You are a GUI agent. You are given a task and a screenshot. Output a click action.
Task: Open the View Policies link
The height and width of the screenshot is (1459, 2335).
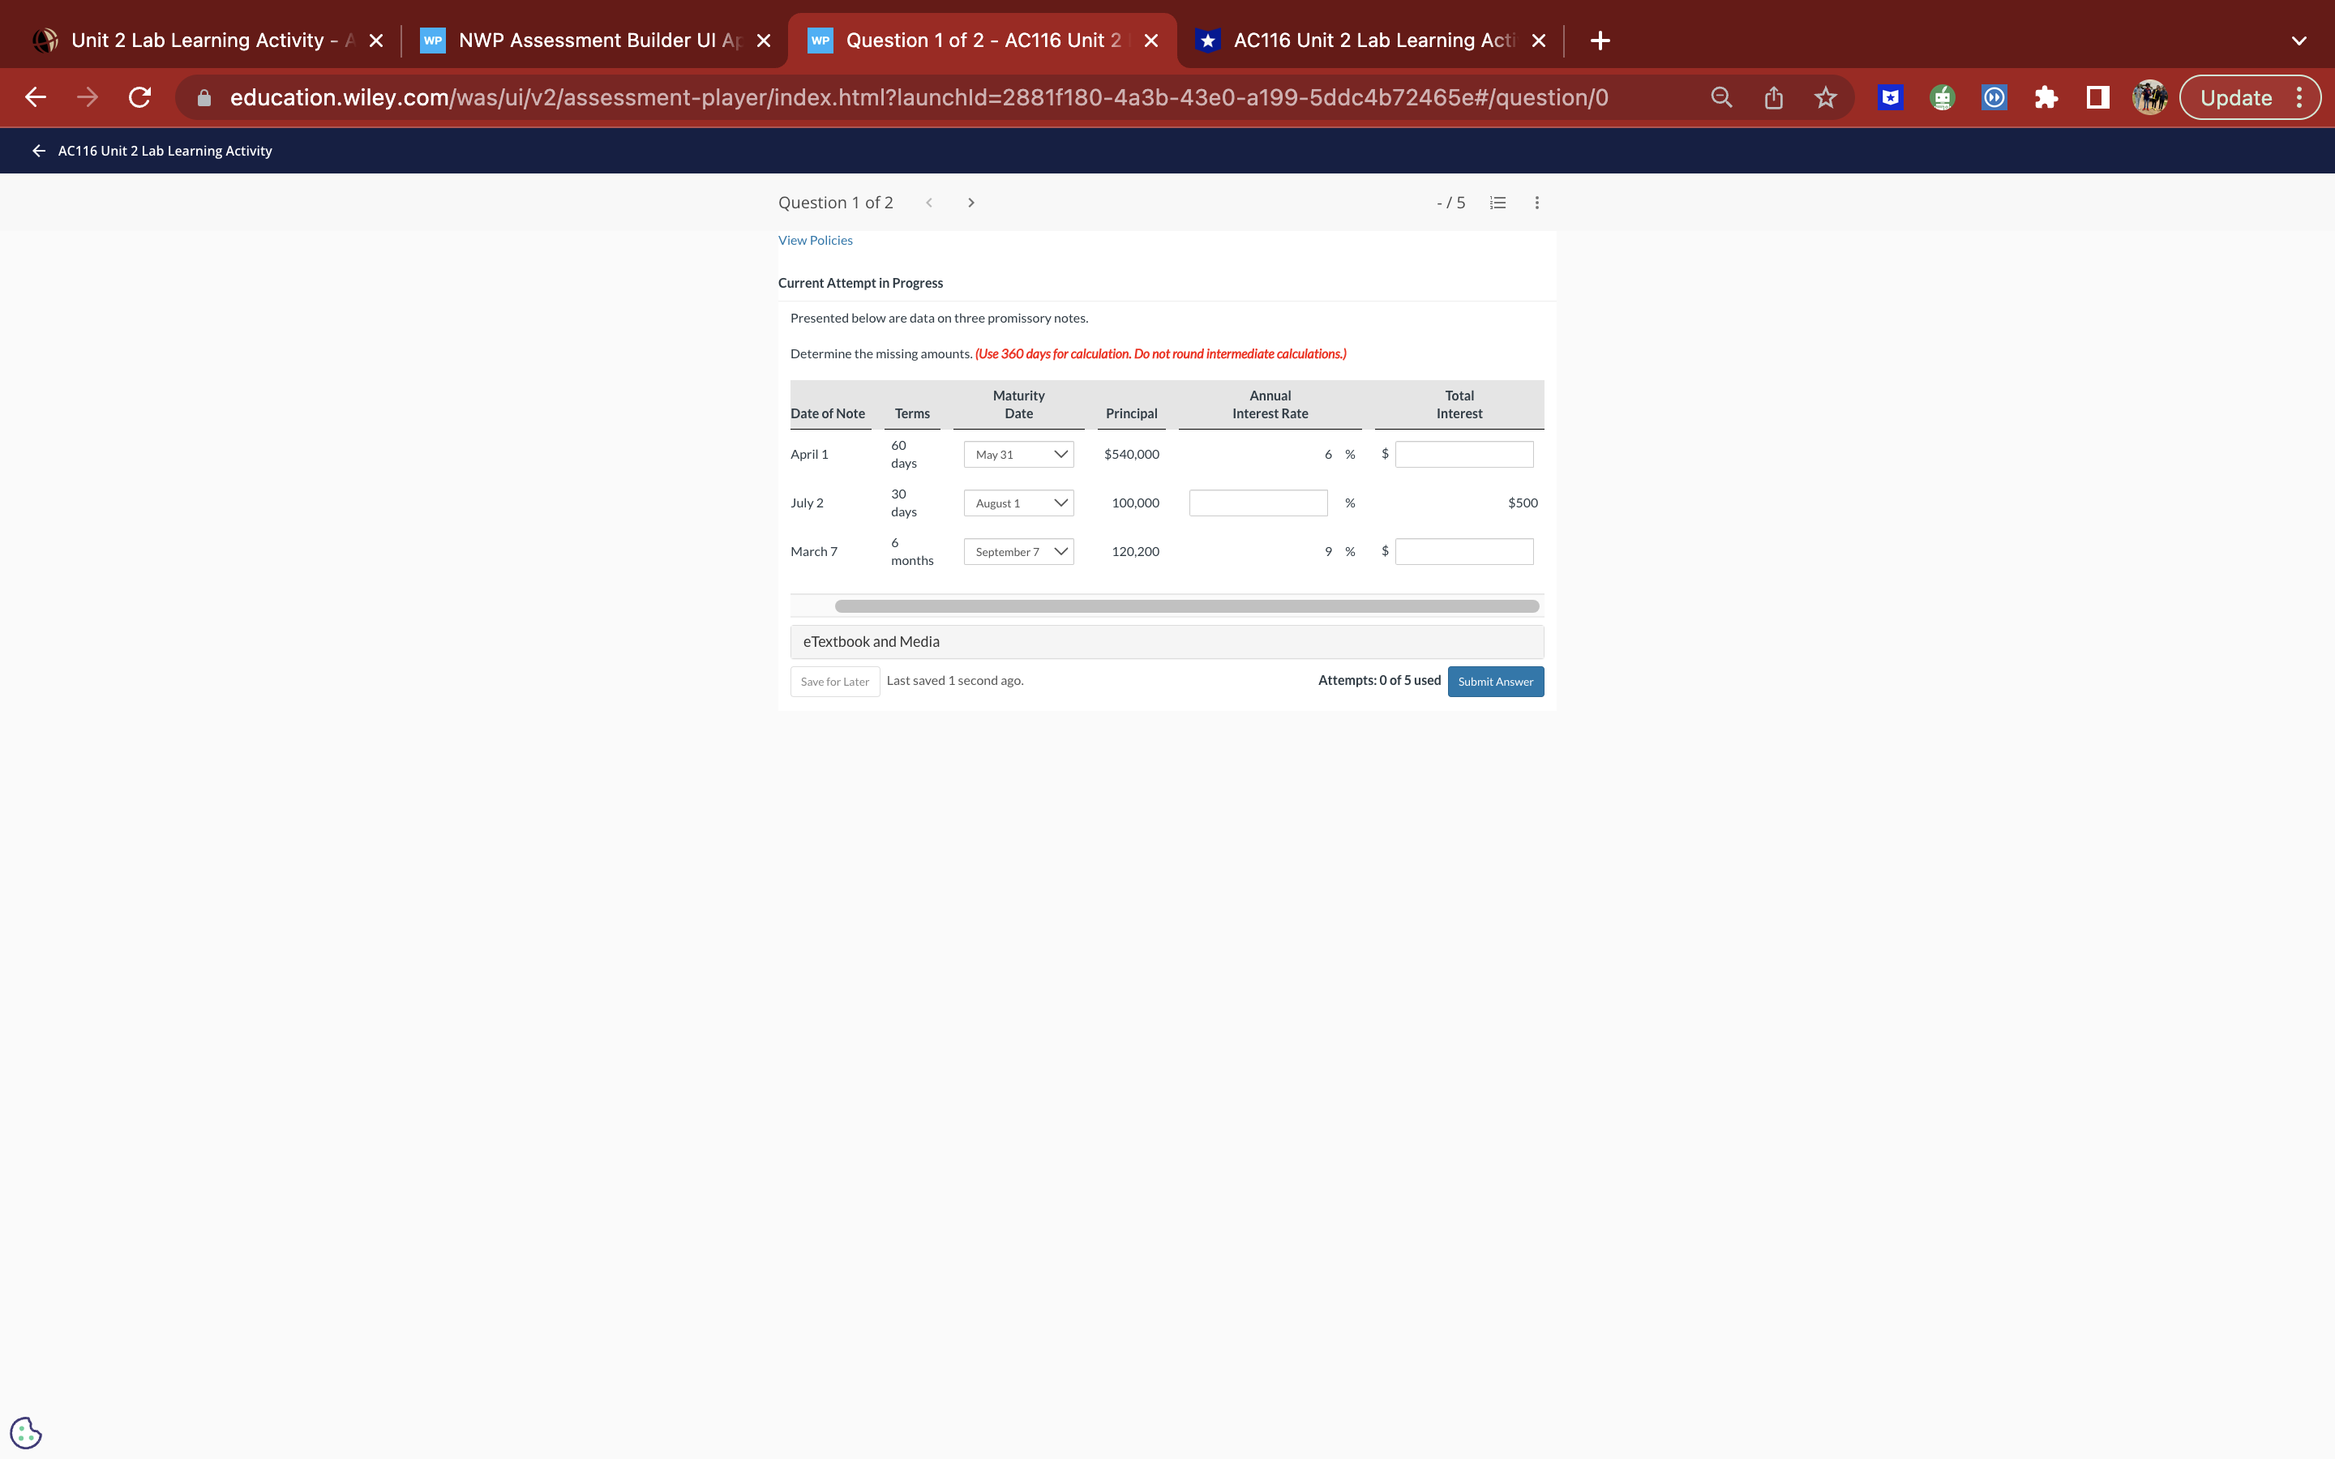pos(816,240)
